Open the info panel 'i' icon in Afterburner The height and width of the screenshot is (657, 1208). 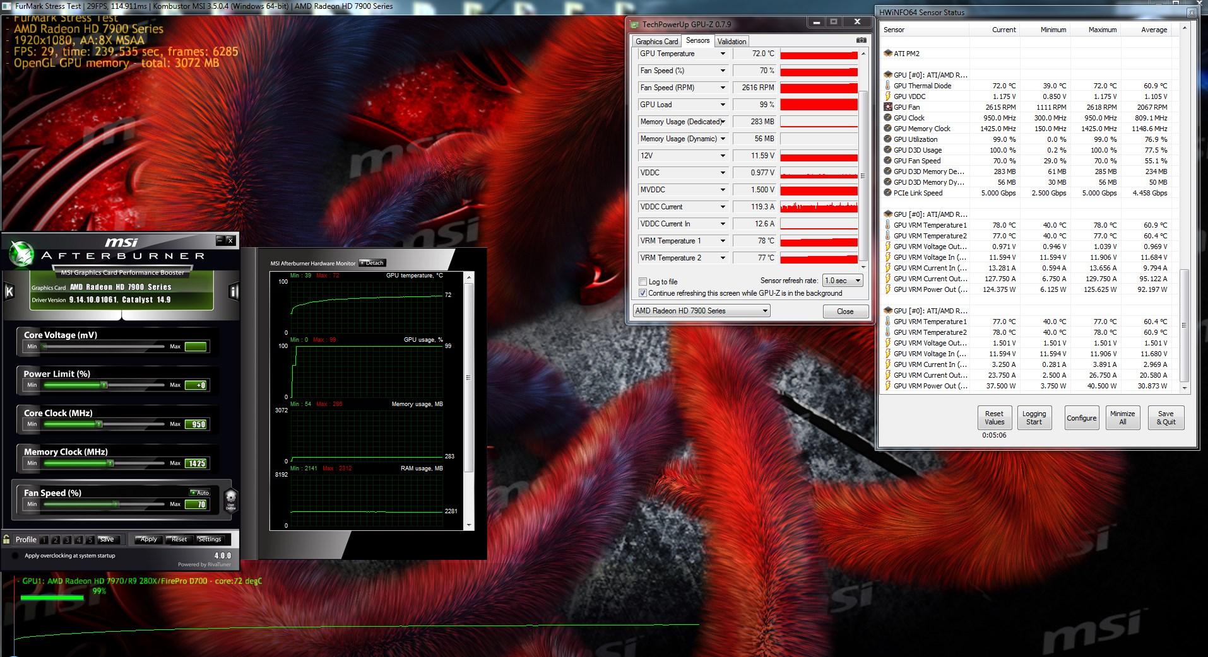coord(234,291)
